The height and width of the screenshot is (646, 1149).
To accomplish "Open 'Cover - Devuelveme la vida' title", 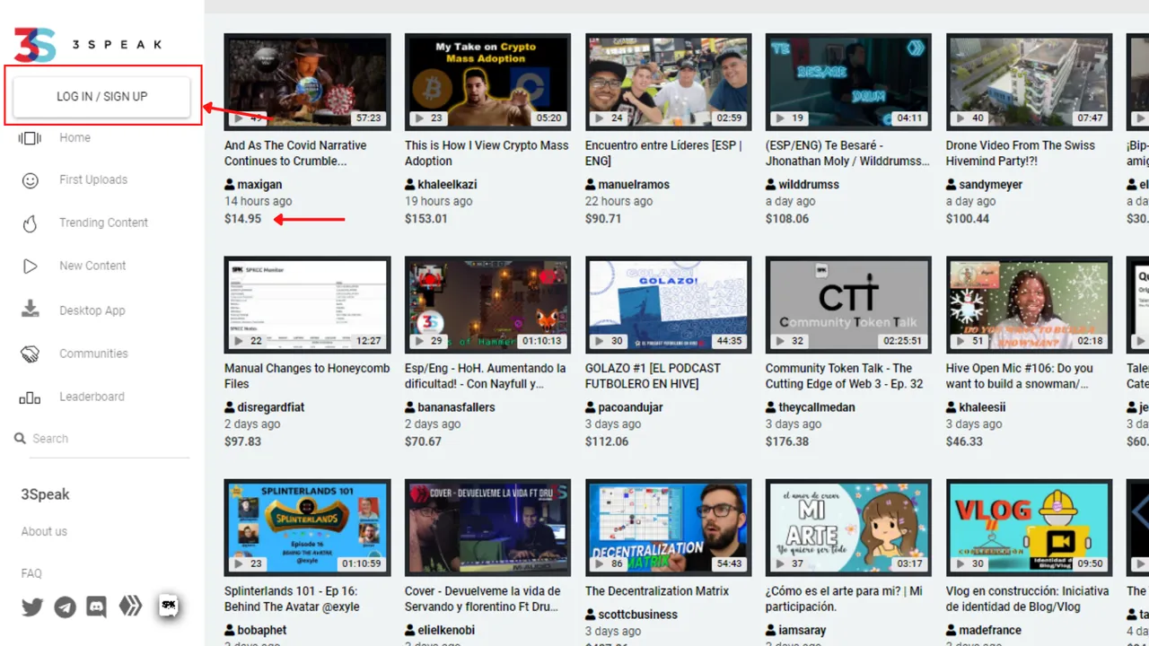I will click(x=483, y=599).
